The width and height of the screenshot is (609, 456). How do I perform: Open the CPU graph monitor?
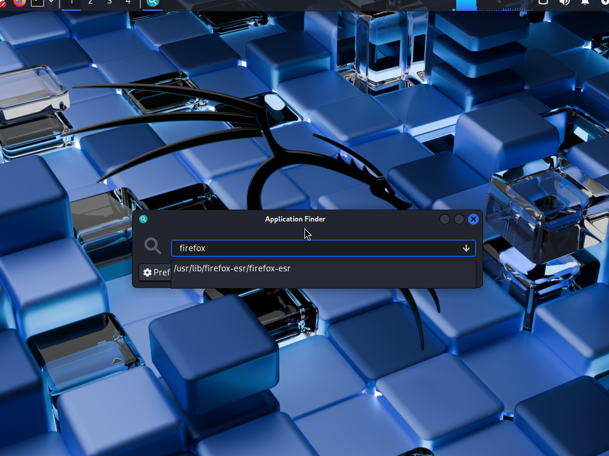[492, 5]
